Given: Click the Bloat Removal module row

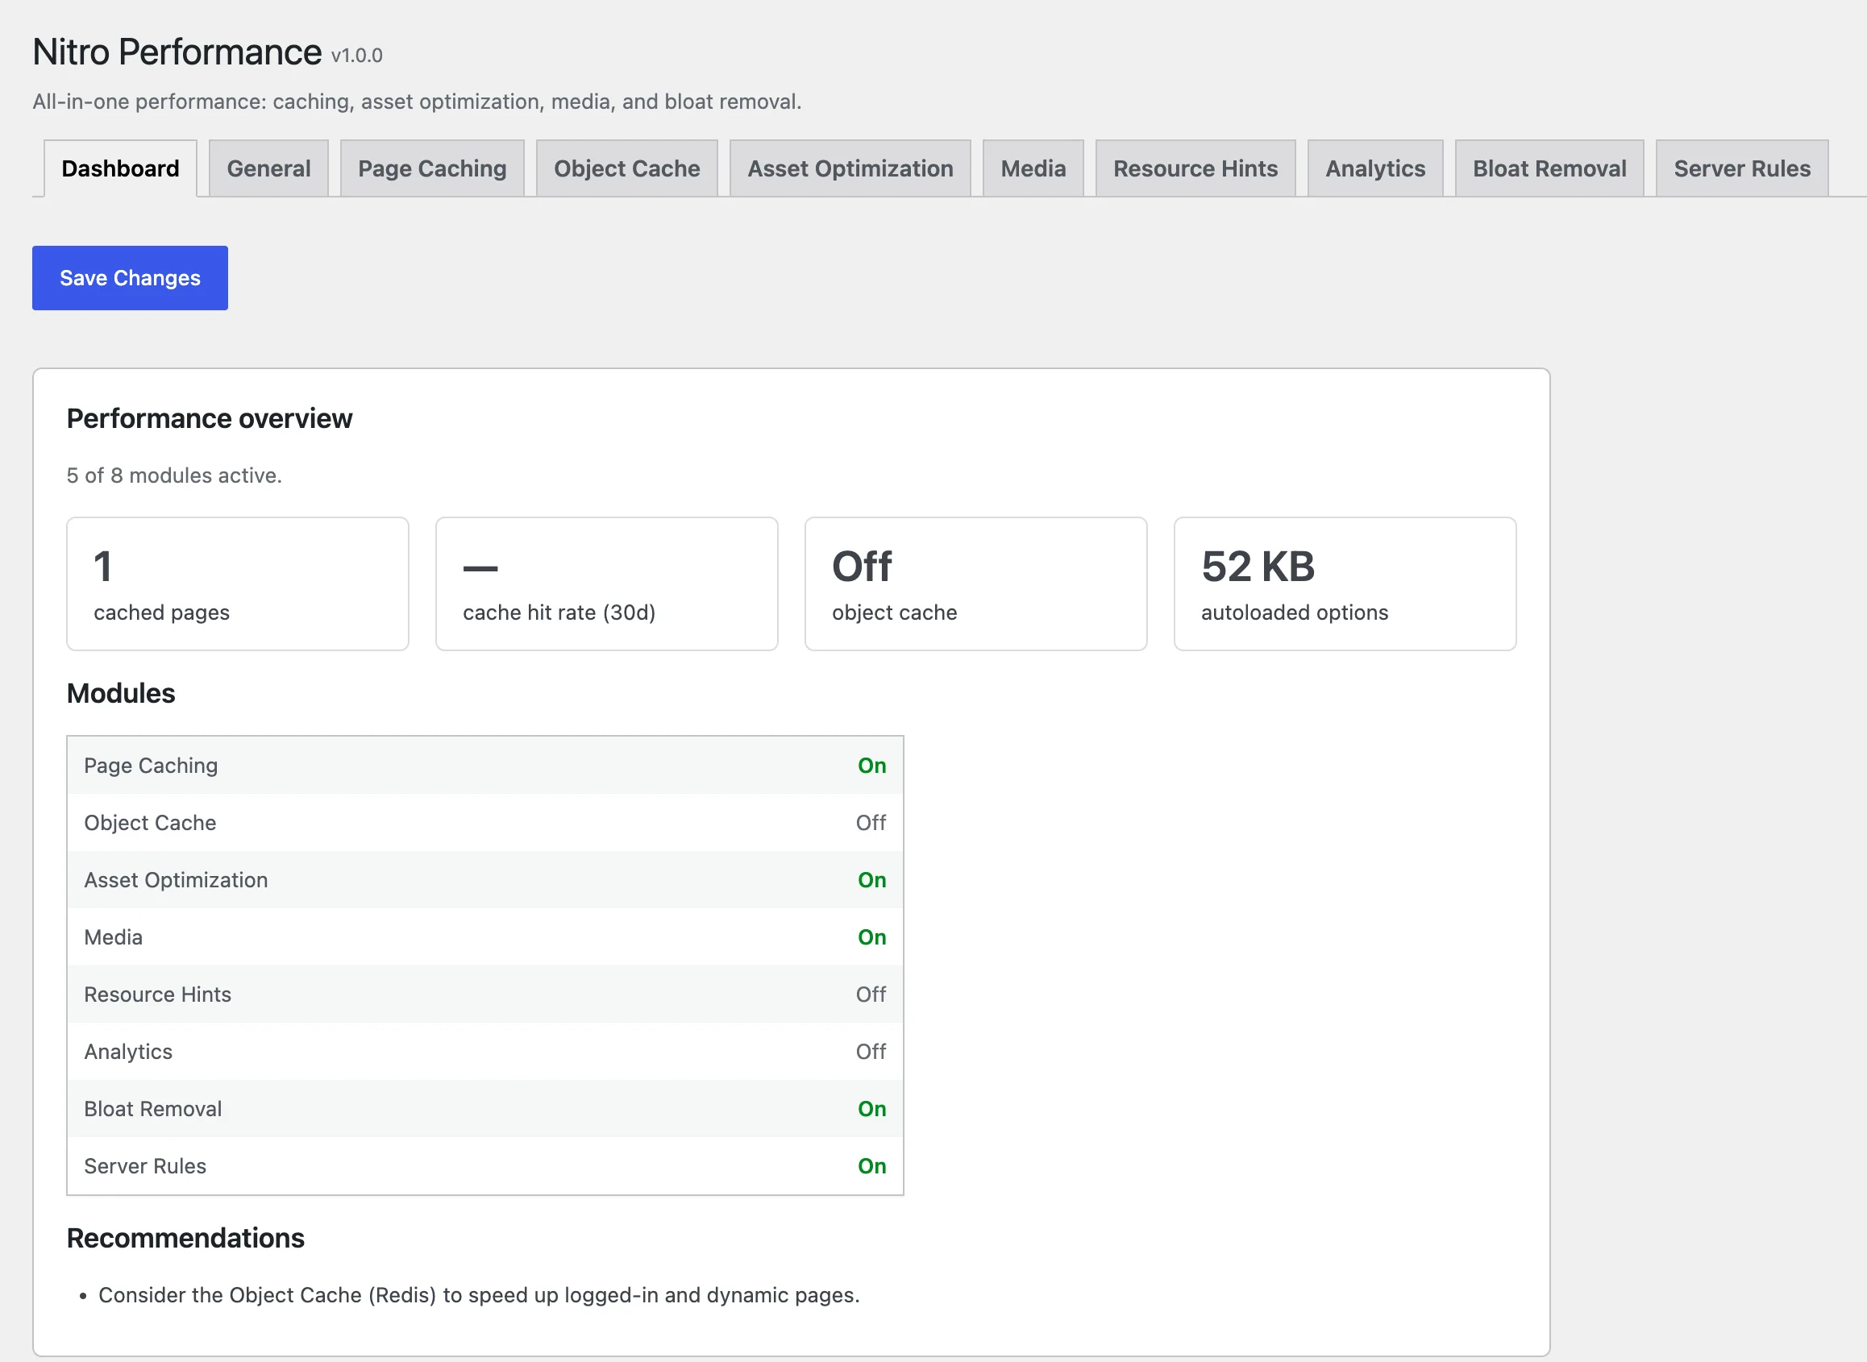Looking at the screenshot, I should [x=485, y=1109].
